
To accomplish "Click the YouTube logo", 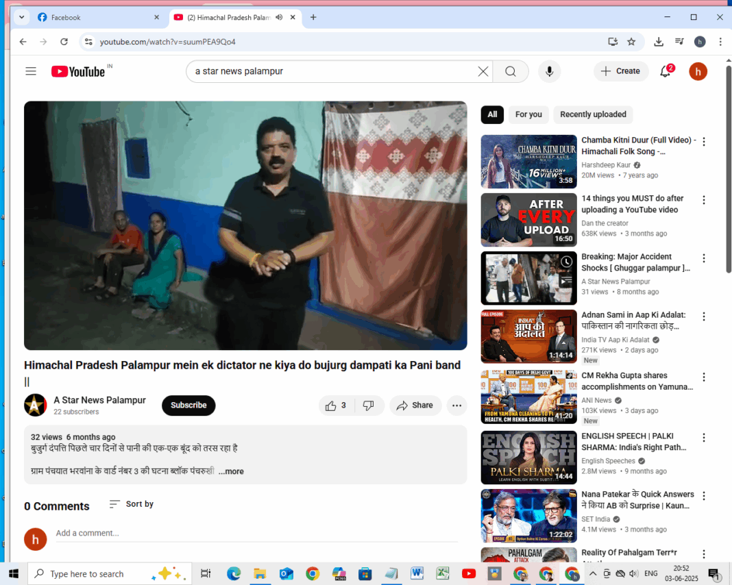I will (x=78, y=71).
